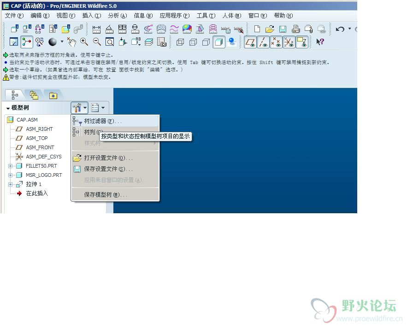Open the 工具(T) menu

206,16
